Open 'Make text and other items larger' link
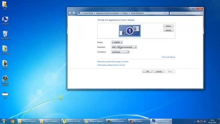Image resolution: width=220 pixels, height=124 pixels. pyautogui.click(x=113, y=62)
